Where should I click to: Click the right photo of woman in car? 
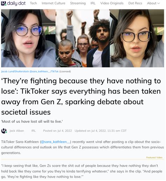[137, 38]
